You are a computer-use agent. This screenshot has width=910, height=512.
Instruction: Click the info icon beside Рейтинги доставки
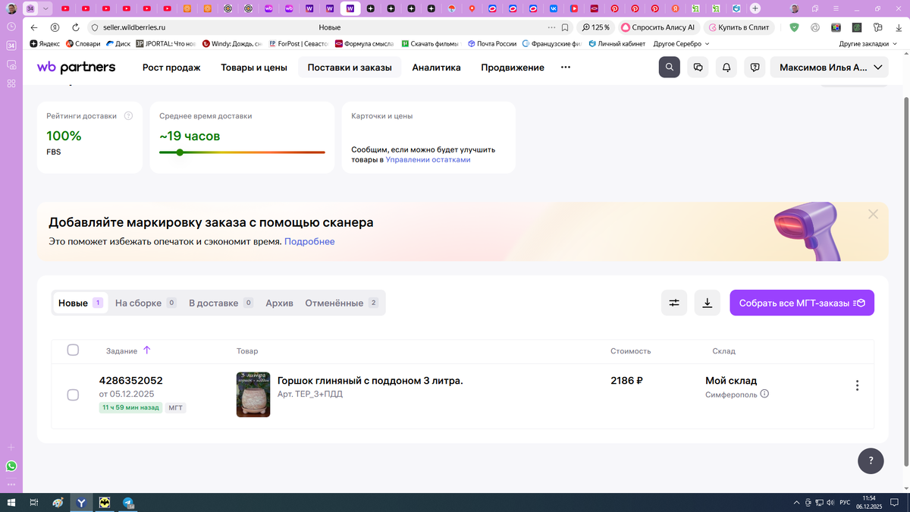[128, 116]
